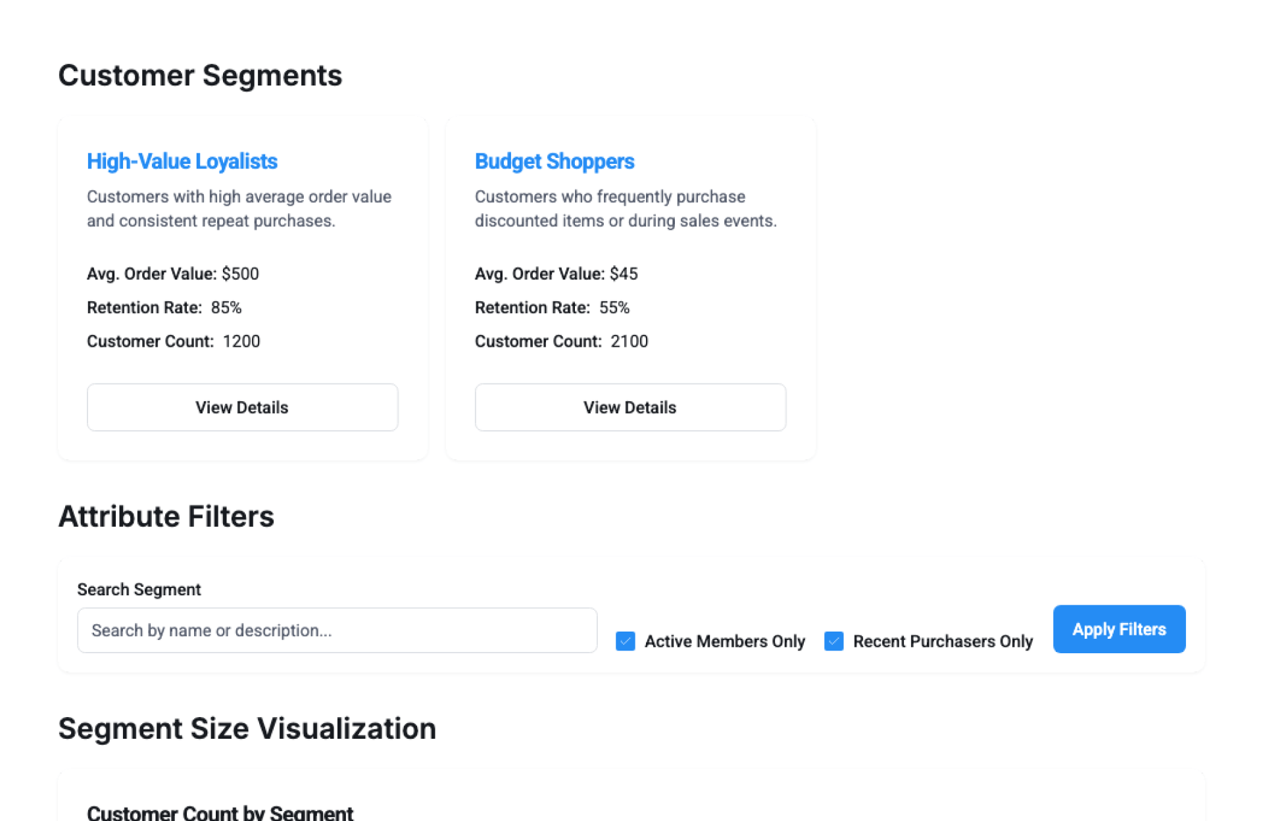View details for Budget Shoppers
The width and height of the screenshot is (1263, 821).
point(630,407)
